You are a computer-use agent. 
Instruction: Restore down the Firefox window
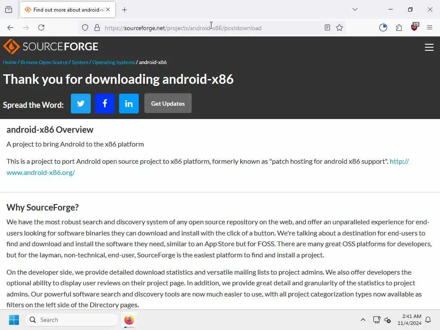click(410, 9)
